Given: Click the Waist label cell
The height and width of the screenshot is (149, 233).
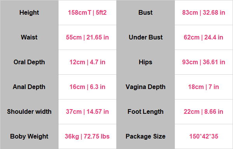Looking at the screenshot, I should (29, 37).
